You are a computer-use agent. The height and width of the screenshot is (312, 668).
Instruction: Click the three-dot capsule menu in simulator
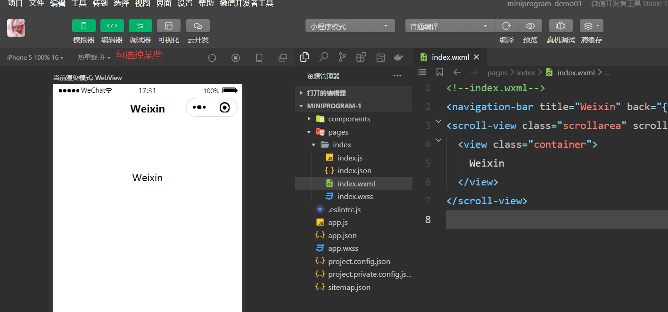click(x=199, y=107)
